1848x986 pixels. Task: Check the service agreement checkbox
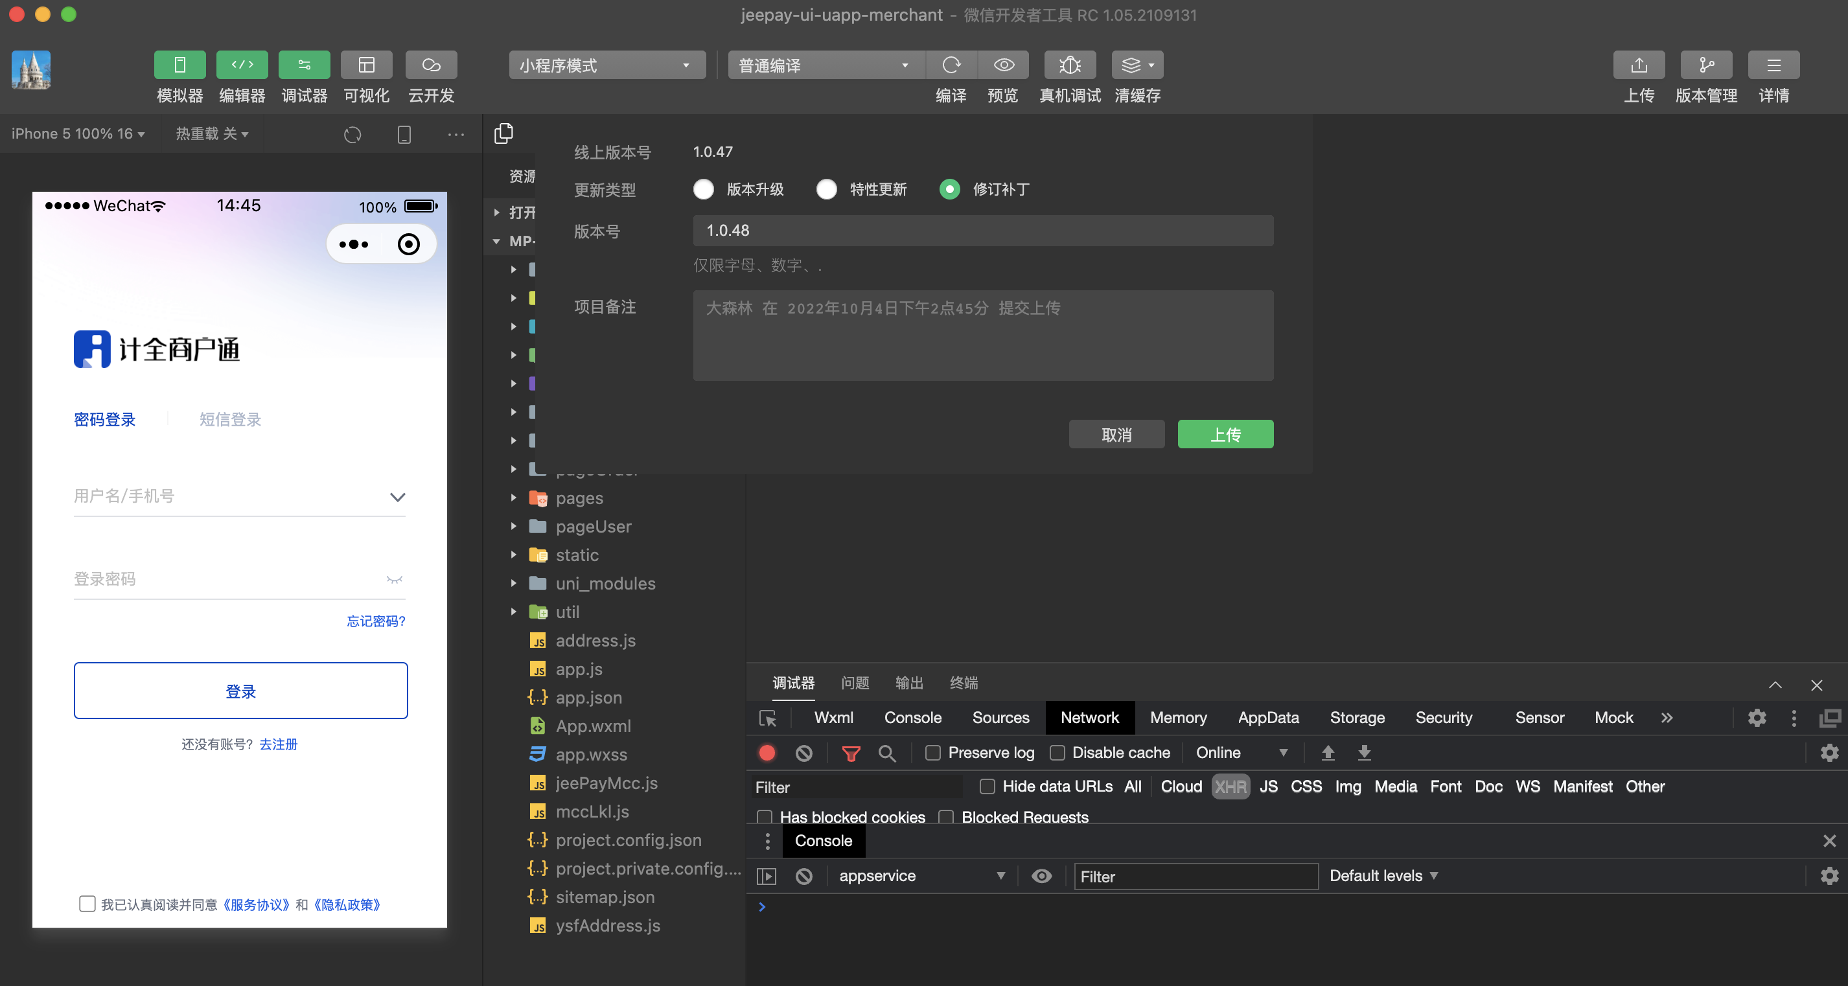(87, 904)
